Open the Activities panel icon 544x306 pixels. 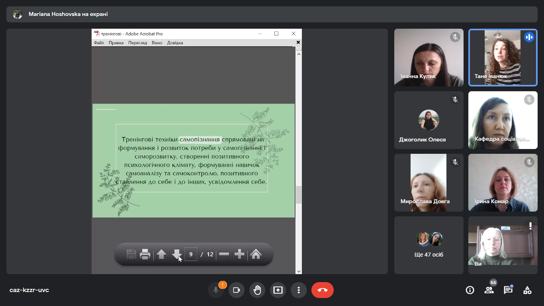[x=527, y=290]
